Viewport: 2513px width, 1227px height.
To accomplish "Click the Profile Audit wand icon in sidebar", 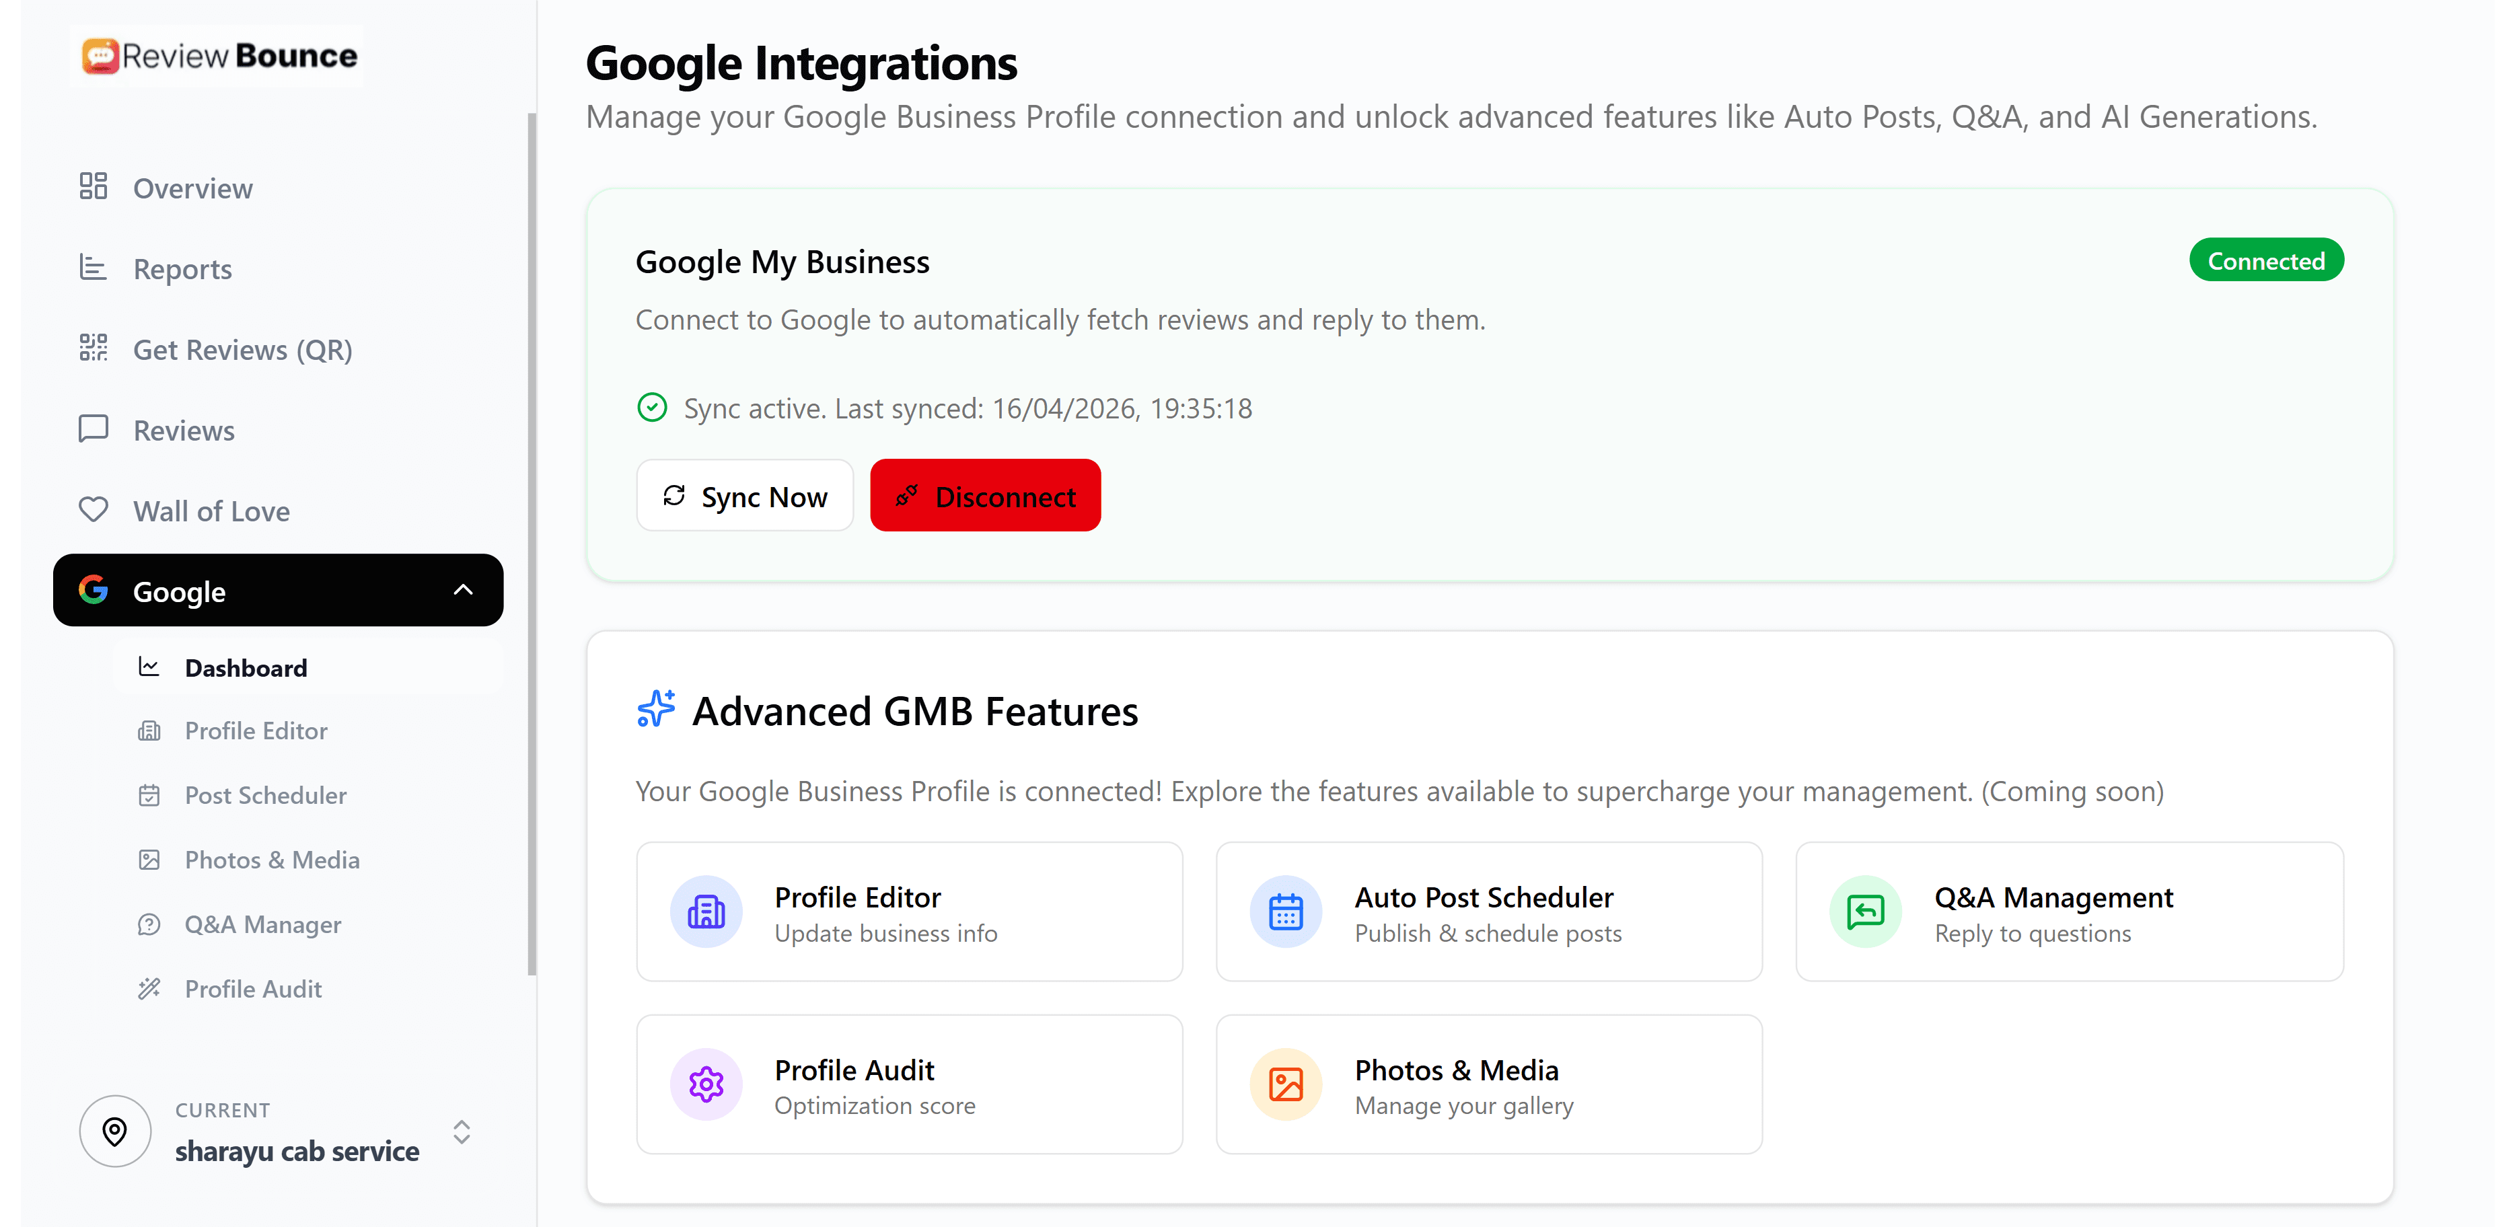I will pyautogui.click(x=149, y=988).
